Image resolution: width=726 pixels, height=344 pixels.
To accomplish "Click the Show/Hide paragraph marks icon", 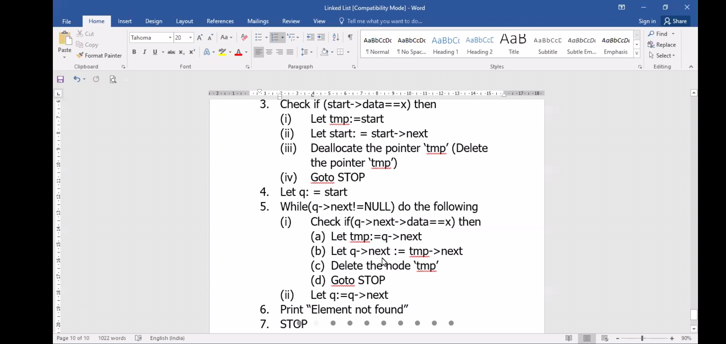I will coord(350,37).
